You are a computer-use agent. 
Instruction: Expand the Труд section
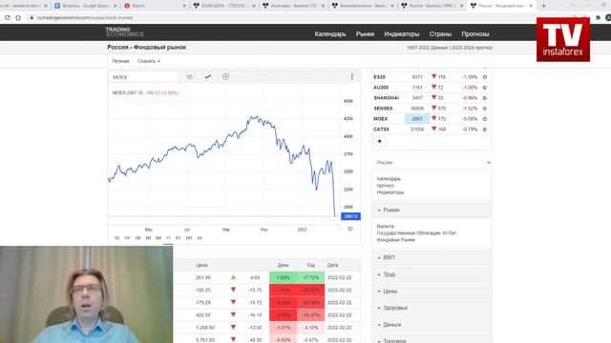point(432,274)
